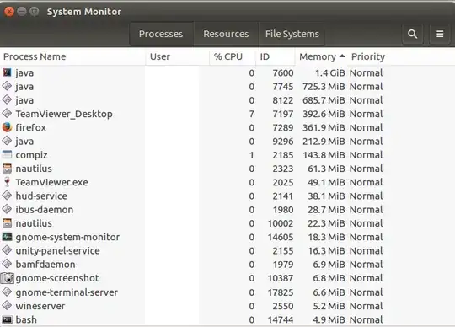
Task: Select the gnome-terminal-server process name
Action: point(67,292)
